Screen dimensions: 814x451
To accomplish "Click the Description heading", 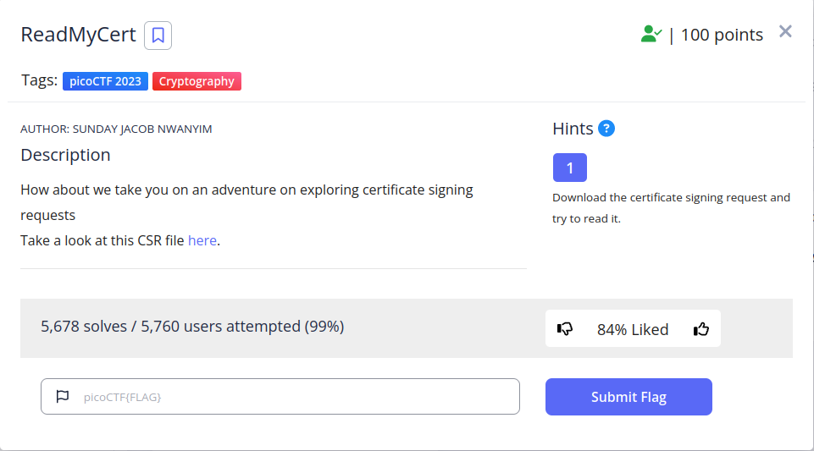I will coord(65,155).
